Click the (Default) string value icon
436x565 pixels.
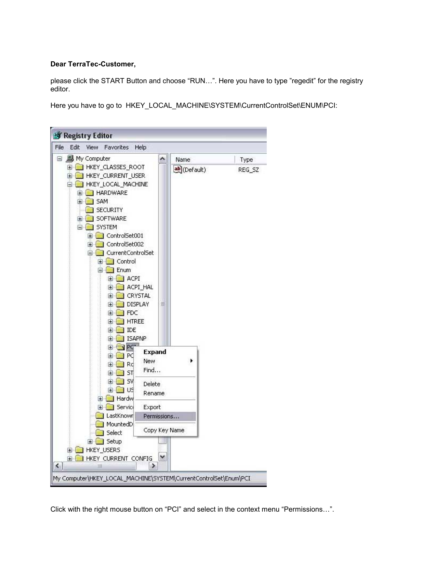point(178,169)
